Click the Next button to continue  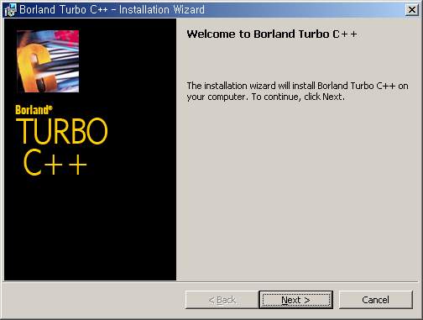[296, 300]
